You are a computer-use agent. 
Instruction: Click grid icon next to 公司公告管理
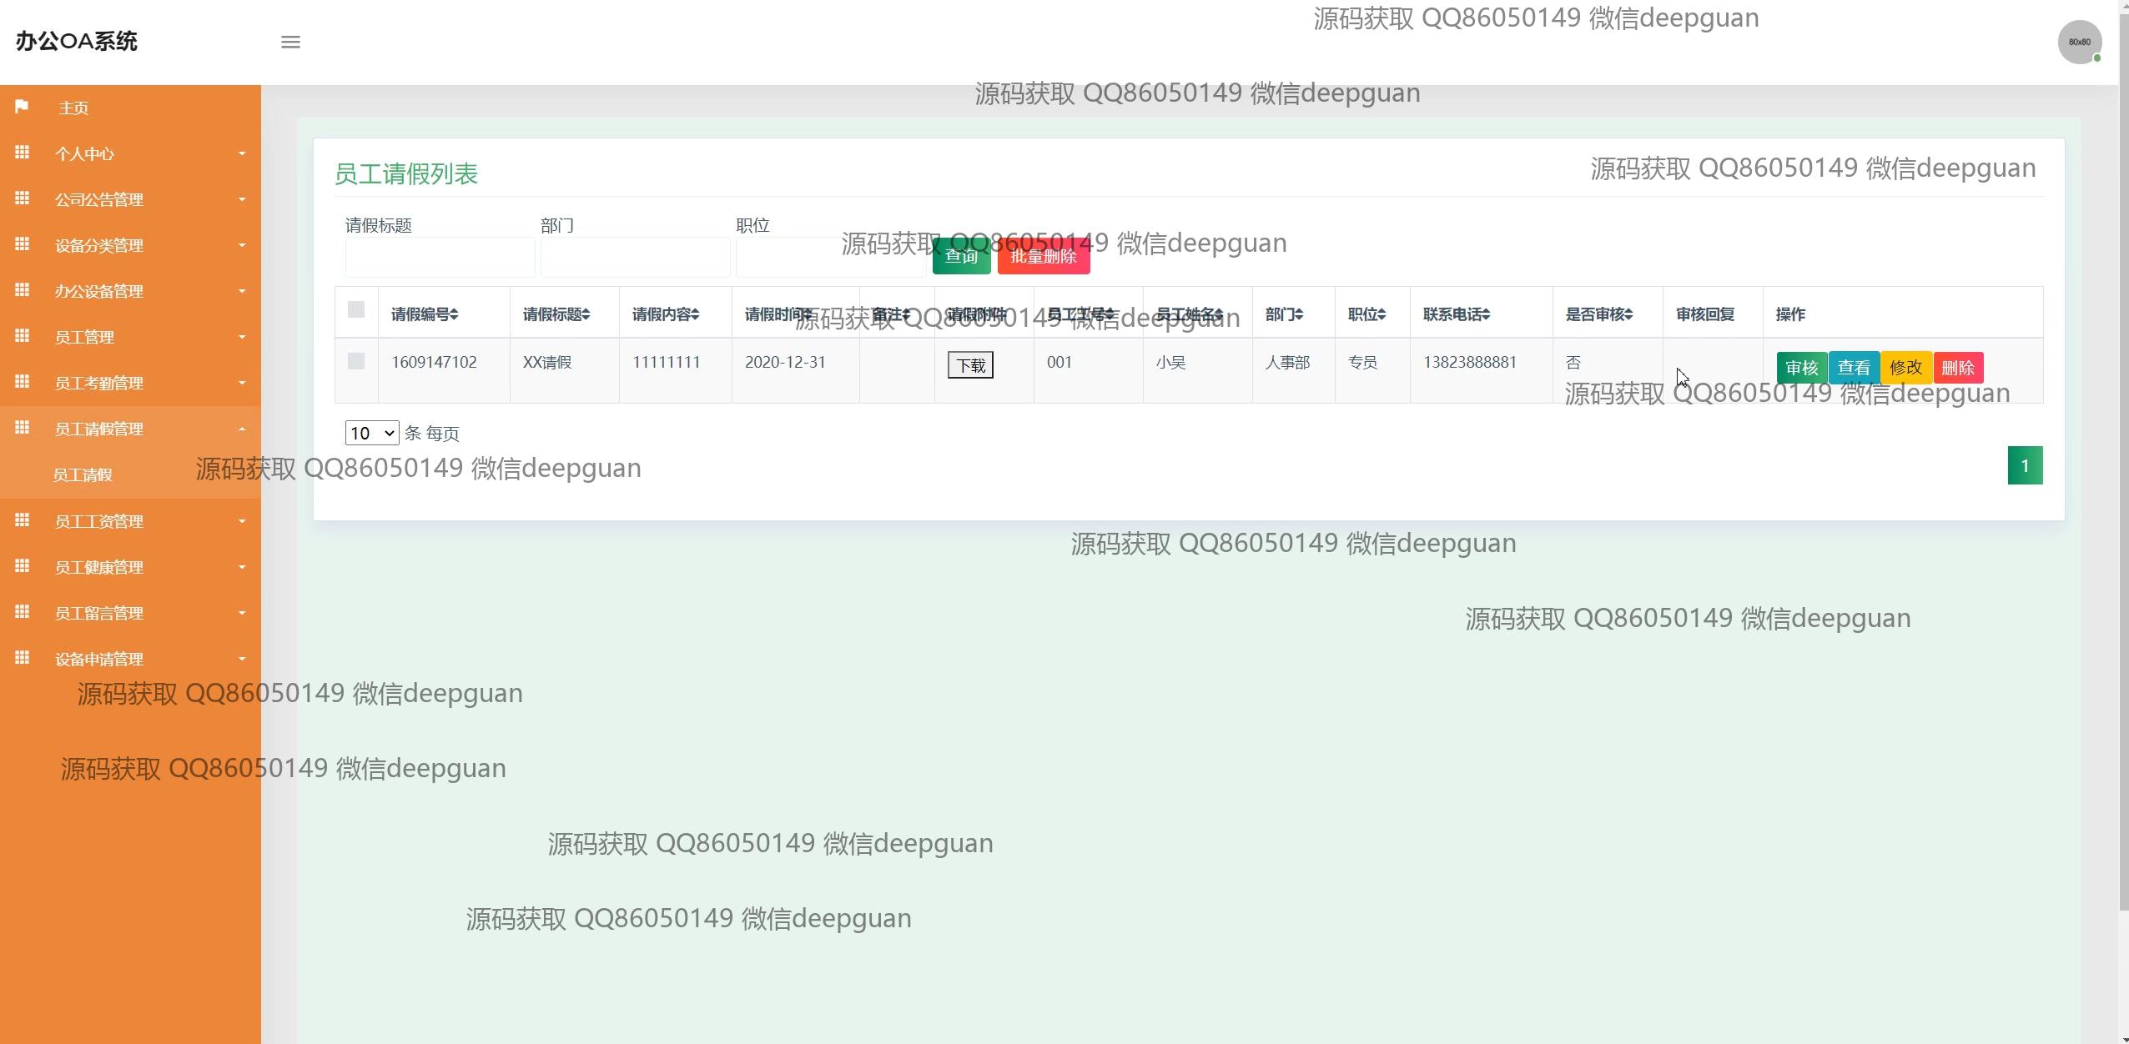tap(23, 198)
